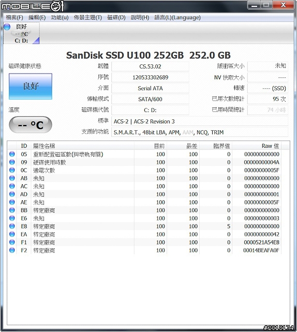Screen dimensions: 297x332
Task: Click the power on hours 74 小時
Action: pyautogui.click(x=268, y=110)
